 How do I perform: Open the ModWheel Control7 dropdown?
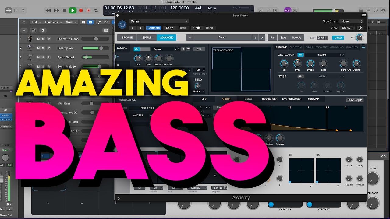coord(197,188)
